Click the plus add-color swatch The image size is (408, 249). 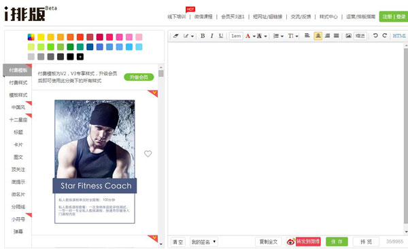(x=80, y=56)
